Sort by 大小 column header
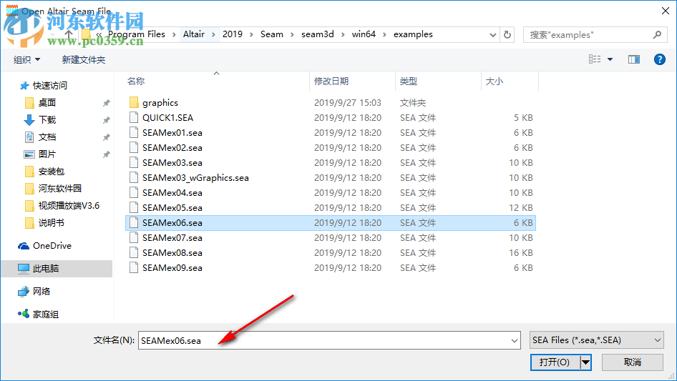 495,81
